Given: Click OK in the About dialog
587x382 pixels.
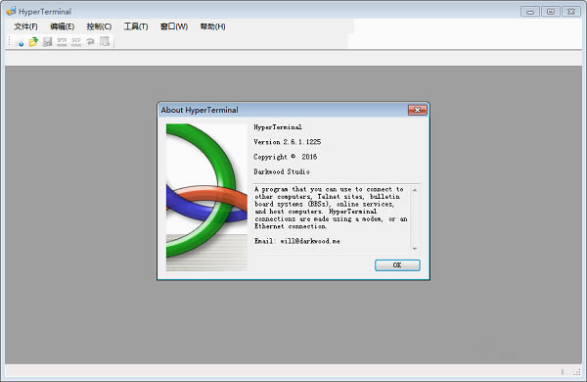Looking at the screenshot, I should (397, 265).
